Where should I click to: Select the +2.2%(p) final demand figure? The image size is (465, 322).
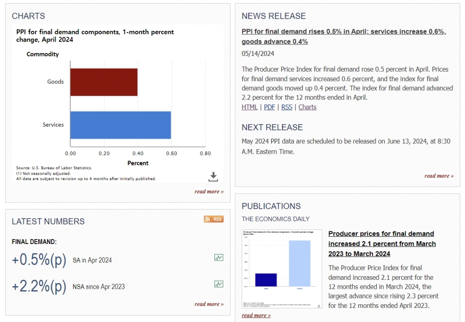[x=39, y=286]
